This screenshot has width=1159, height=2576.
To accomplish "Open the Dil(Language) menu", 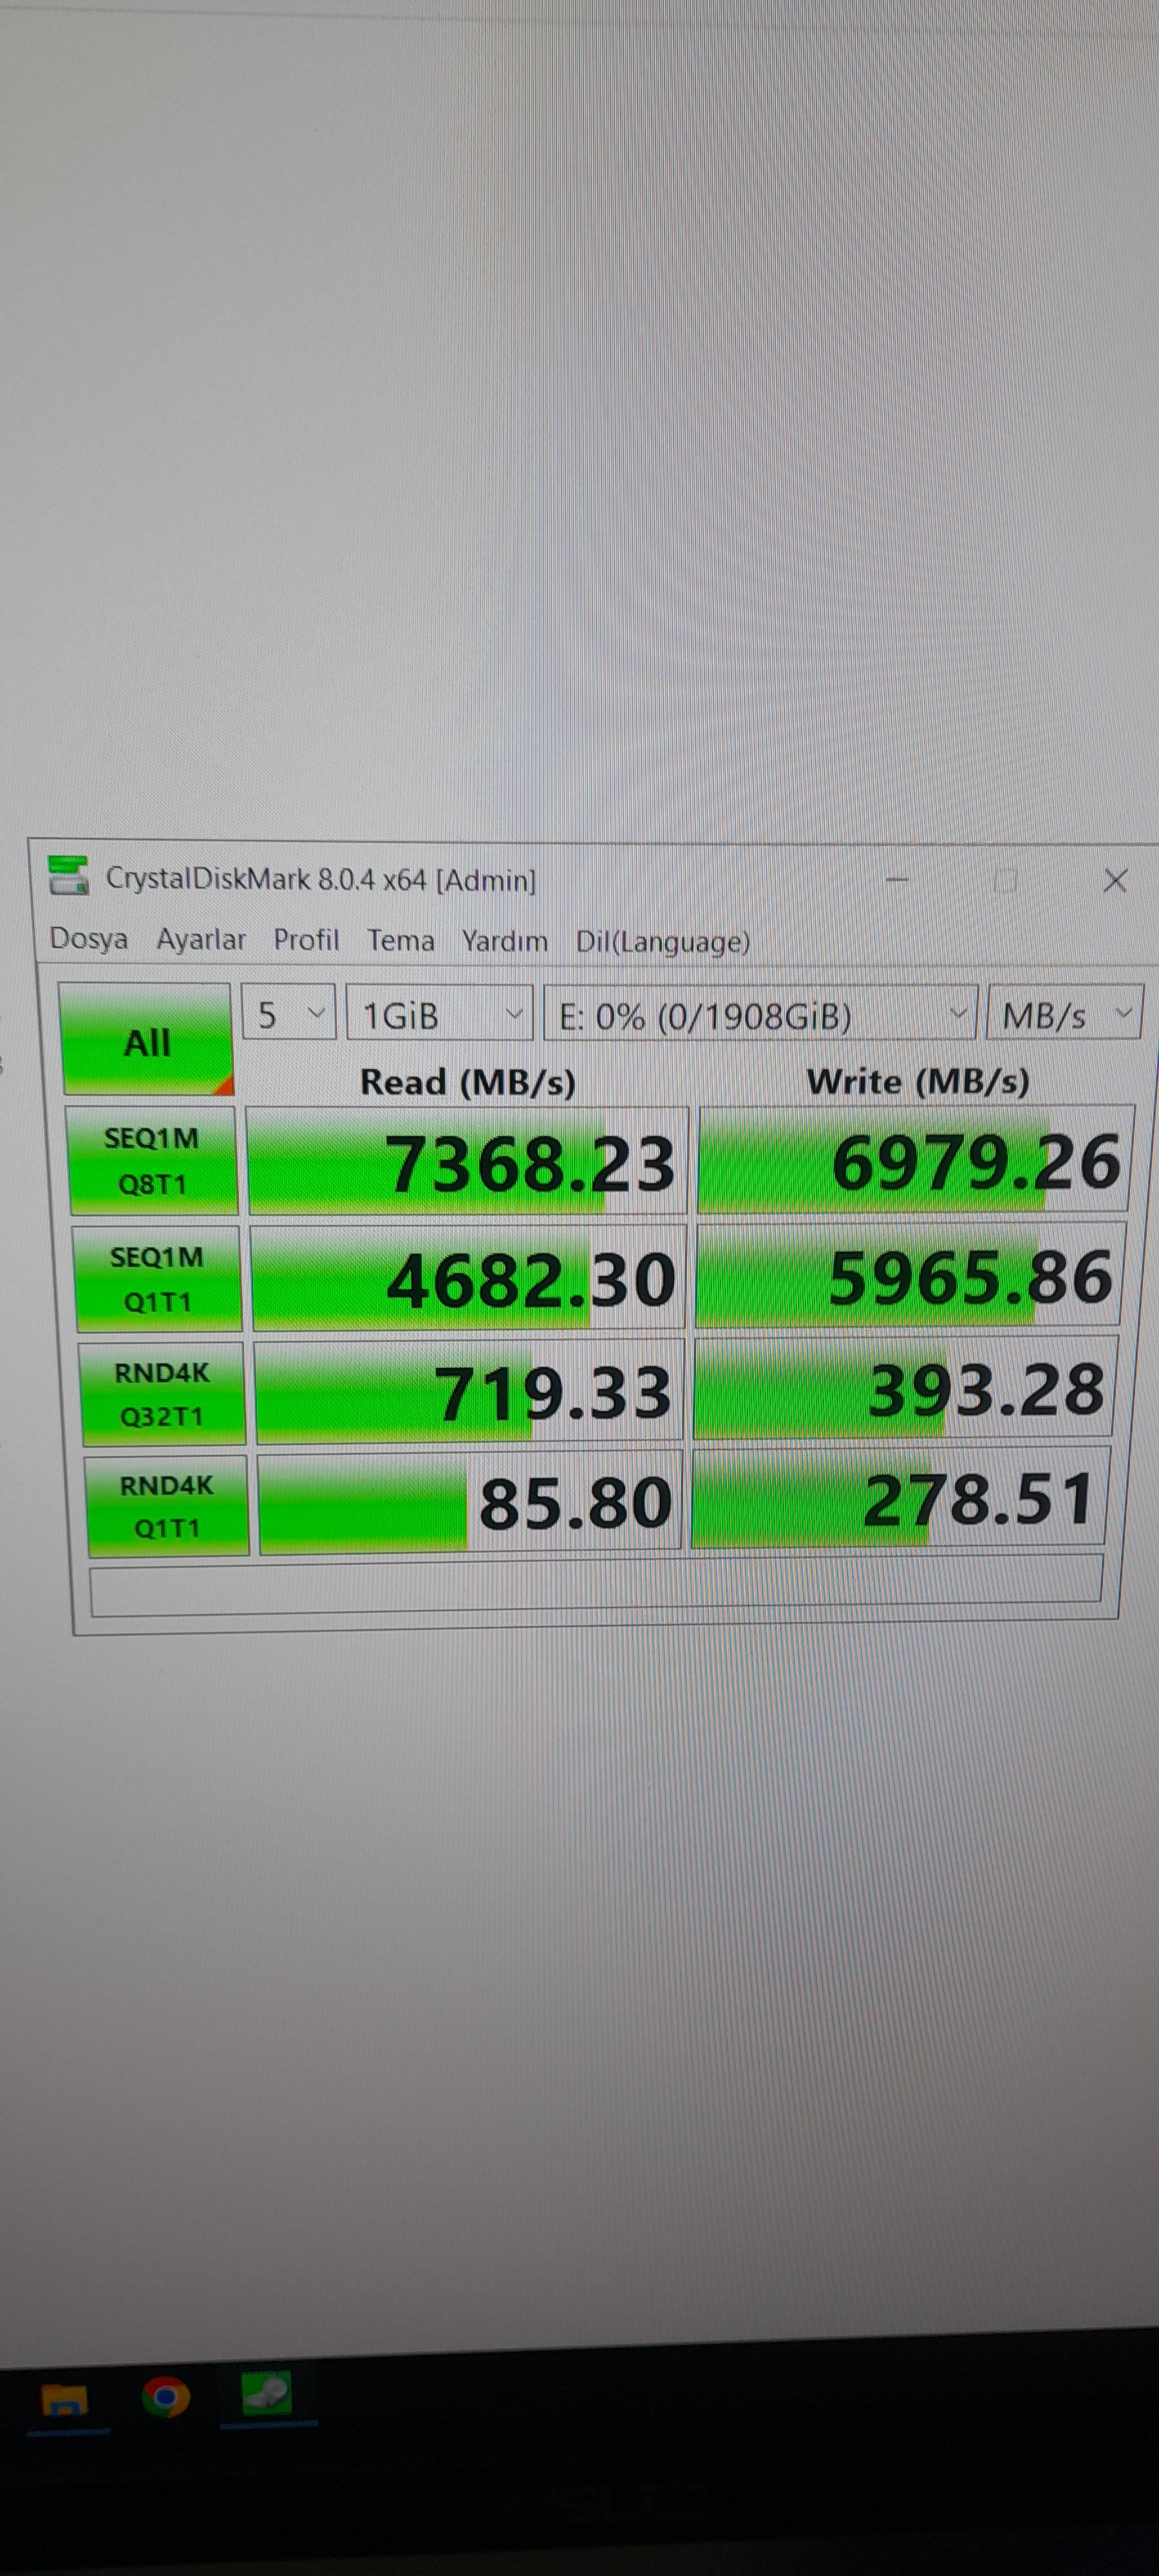I will point(662,942).
